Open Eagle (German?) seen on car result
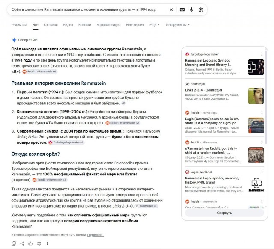This screenshot has width=274, height=249. pos(212,121)
